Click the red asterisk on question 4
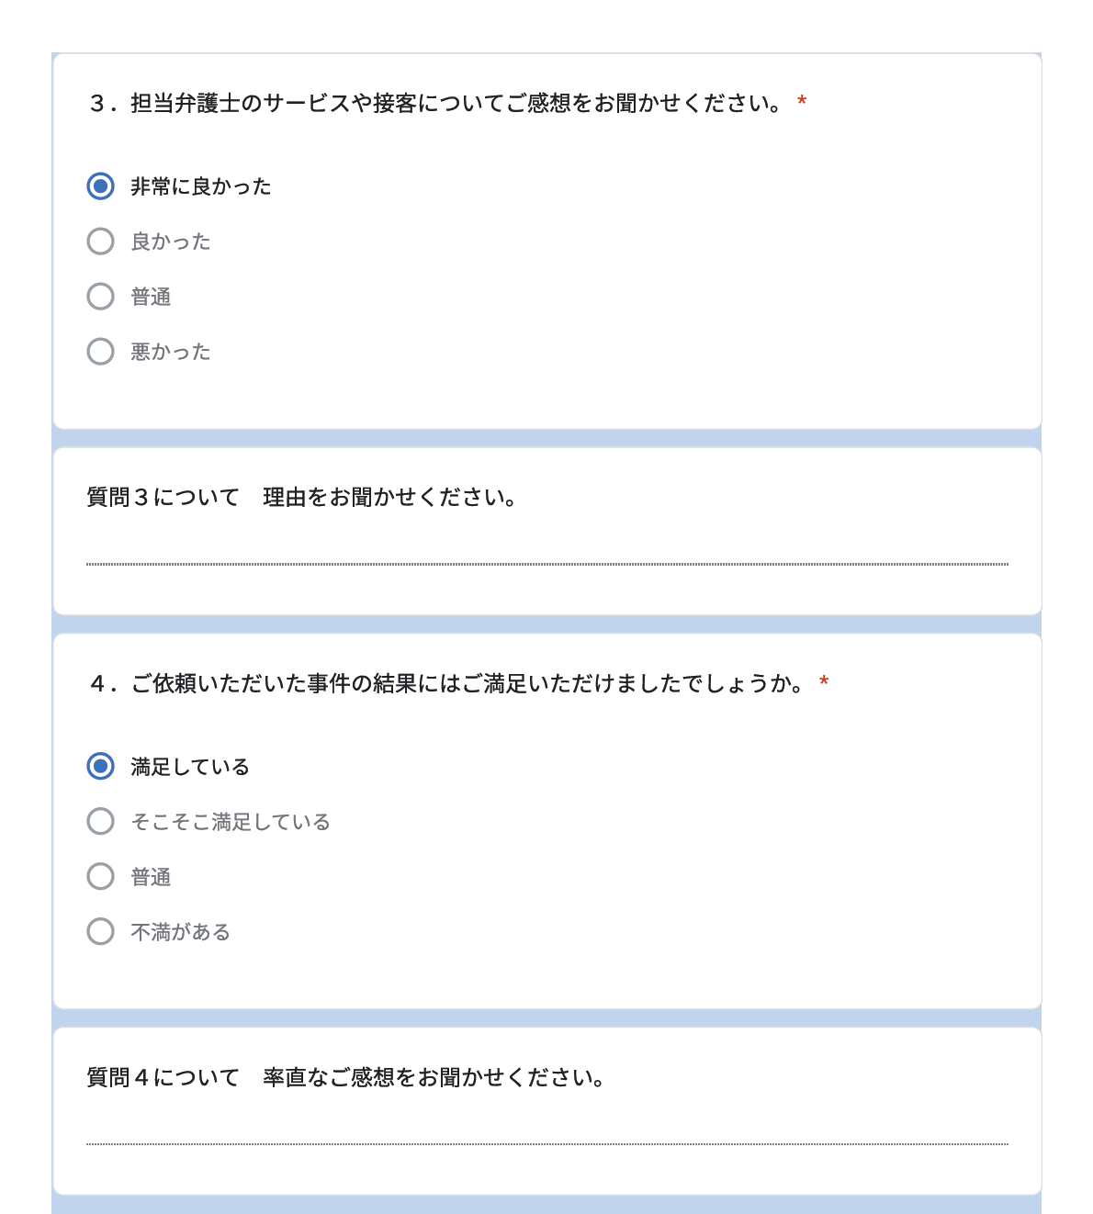The height and width of the screenshot is (1214, 1093). [x=824, y=682]
